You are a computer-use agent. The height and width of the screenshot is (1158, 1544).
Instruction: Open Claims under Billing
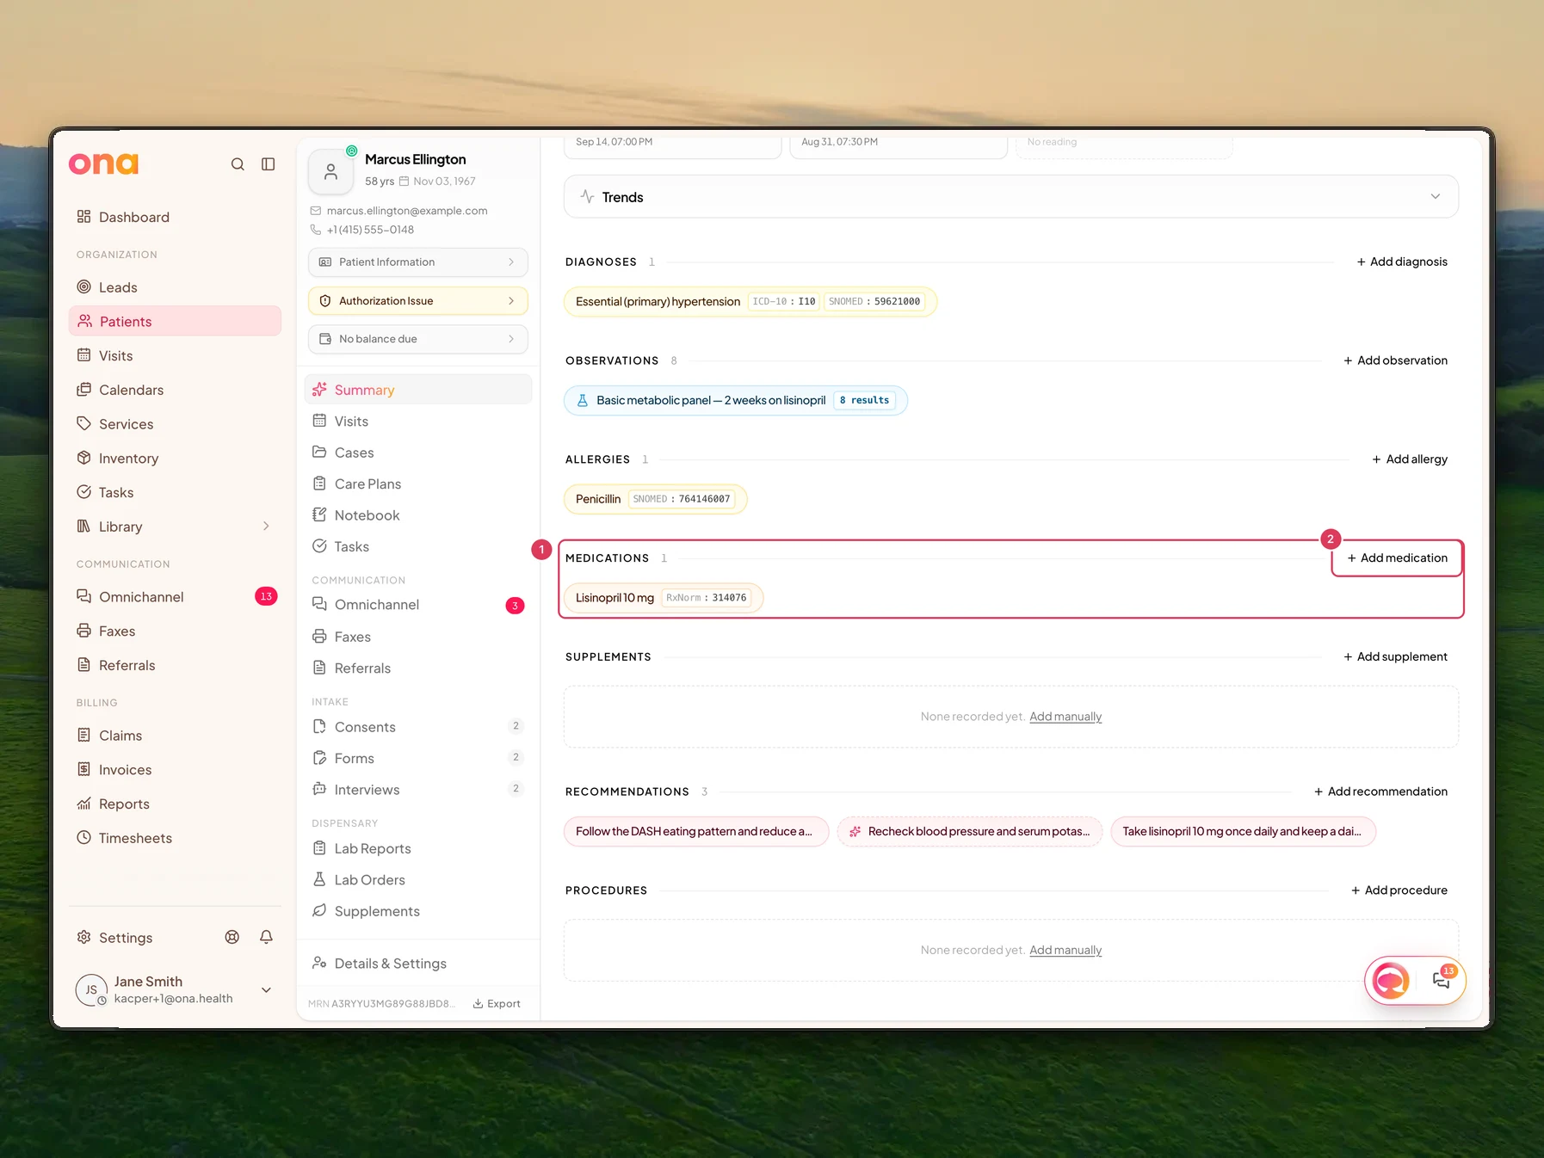175,736
